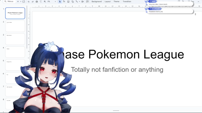This screenshot has height=113, width=202.
Task: Open the Layout menu
Action: [x=107, y=1]
